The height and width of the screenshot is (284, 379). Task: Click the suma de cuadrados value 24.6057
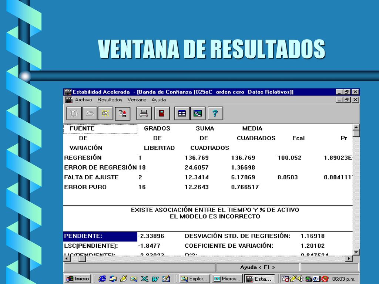[197, 168]
